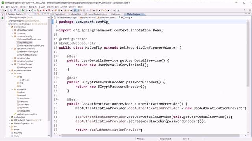Viewport: 252px width, 141px height.
Task: Collapse passwordEncoder method fold at line 22
Action: [x=58, y=78]
